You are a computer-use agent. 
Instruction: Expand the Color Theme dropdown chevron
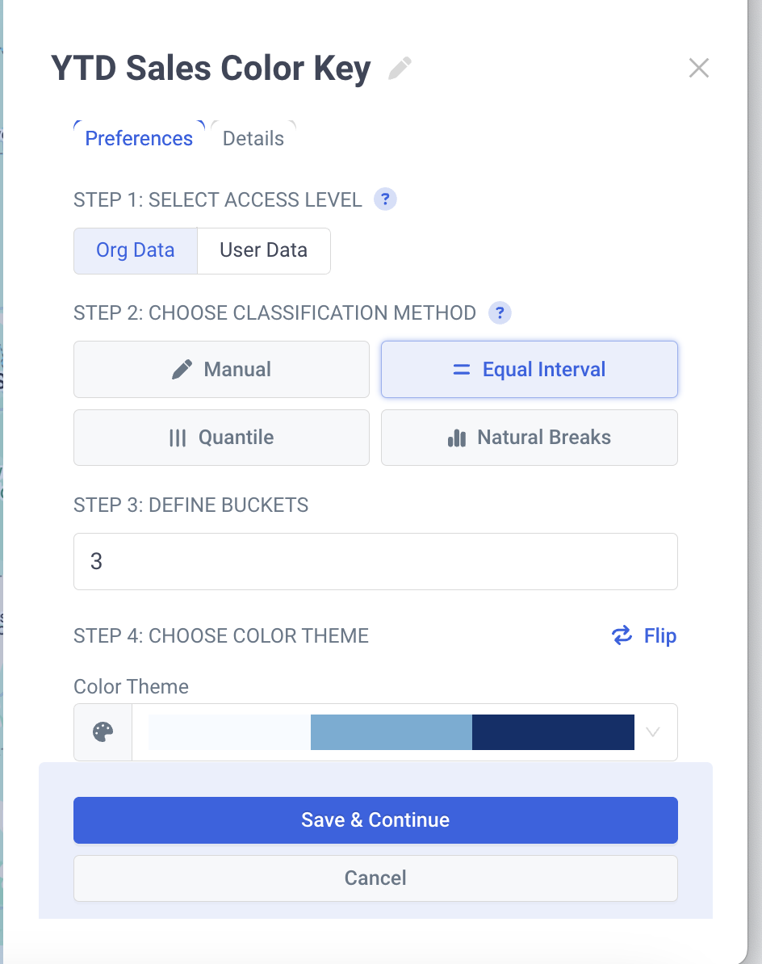pyautogui.click(x=652, y=731)
